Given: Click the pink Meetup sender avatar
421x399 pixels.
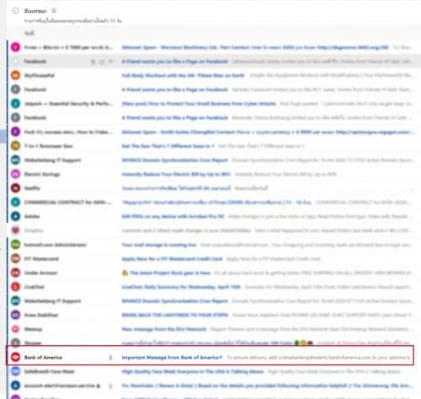Looking at the screenshot, I should (x=16, y=329).
